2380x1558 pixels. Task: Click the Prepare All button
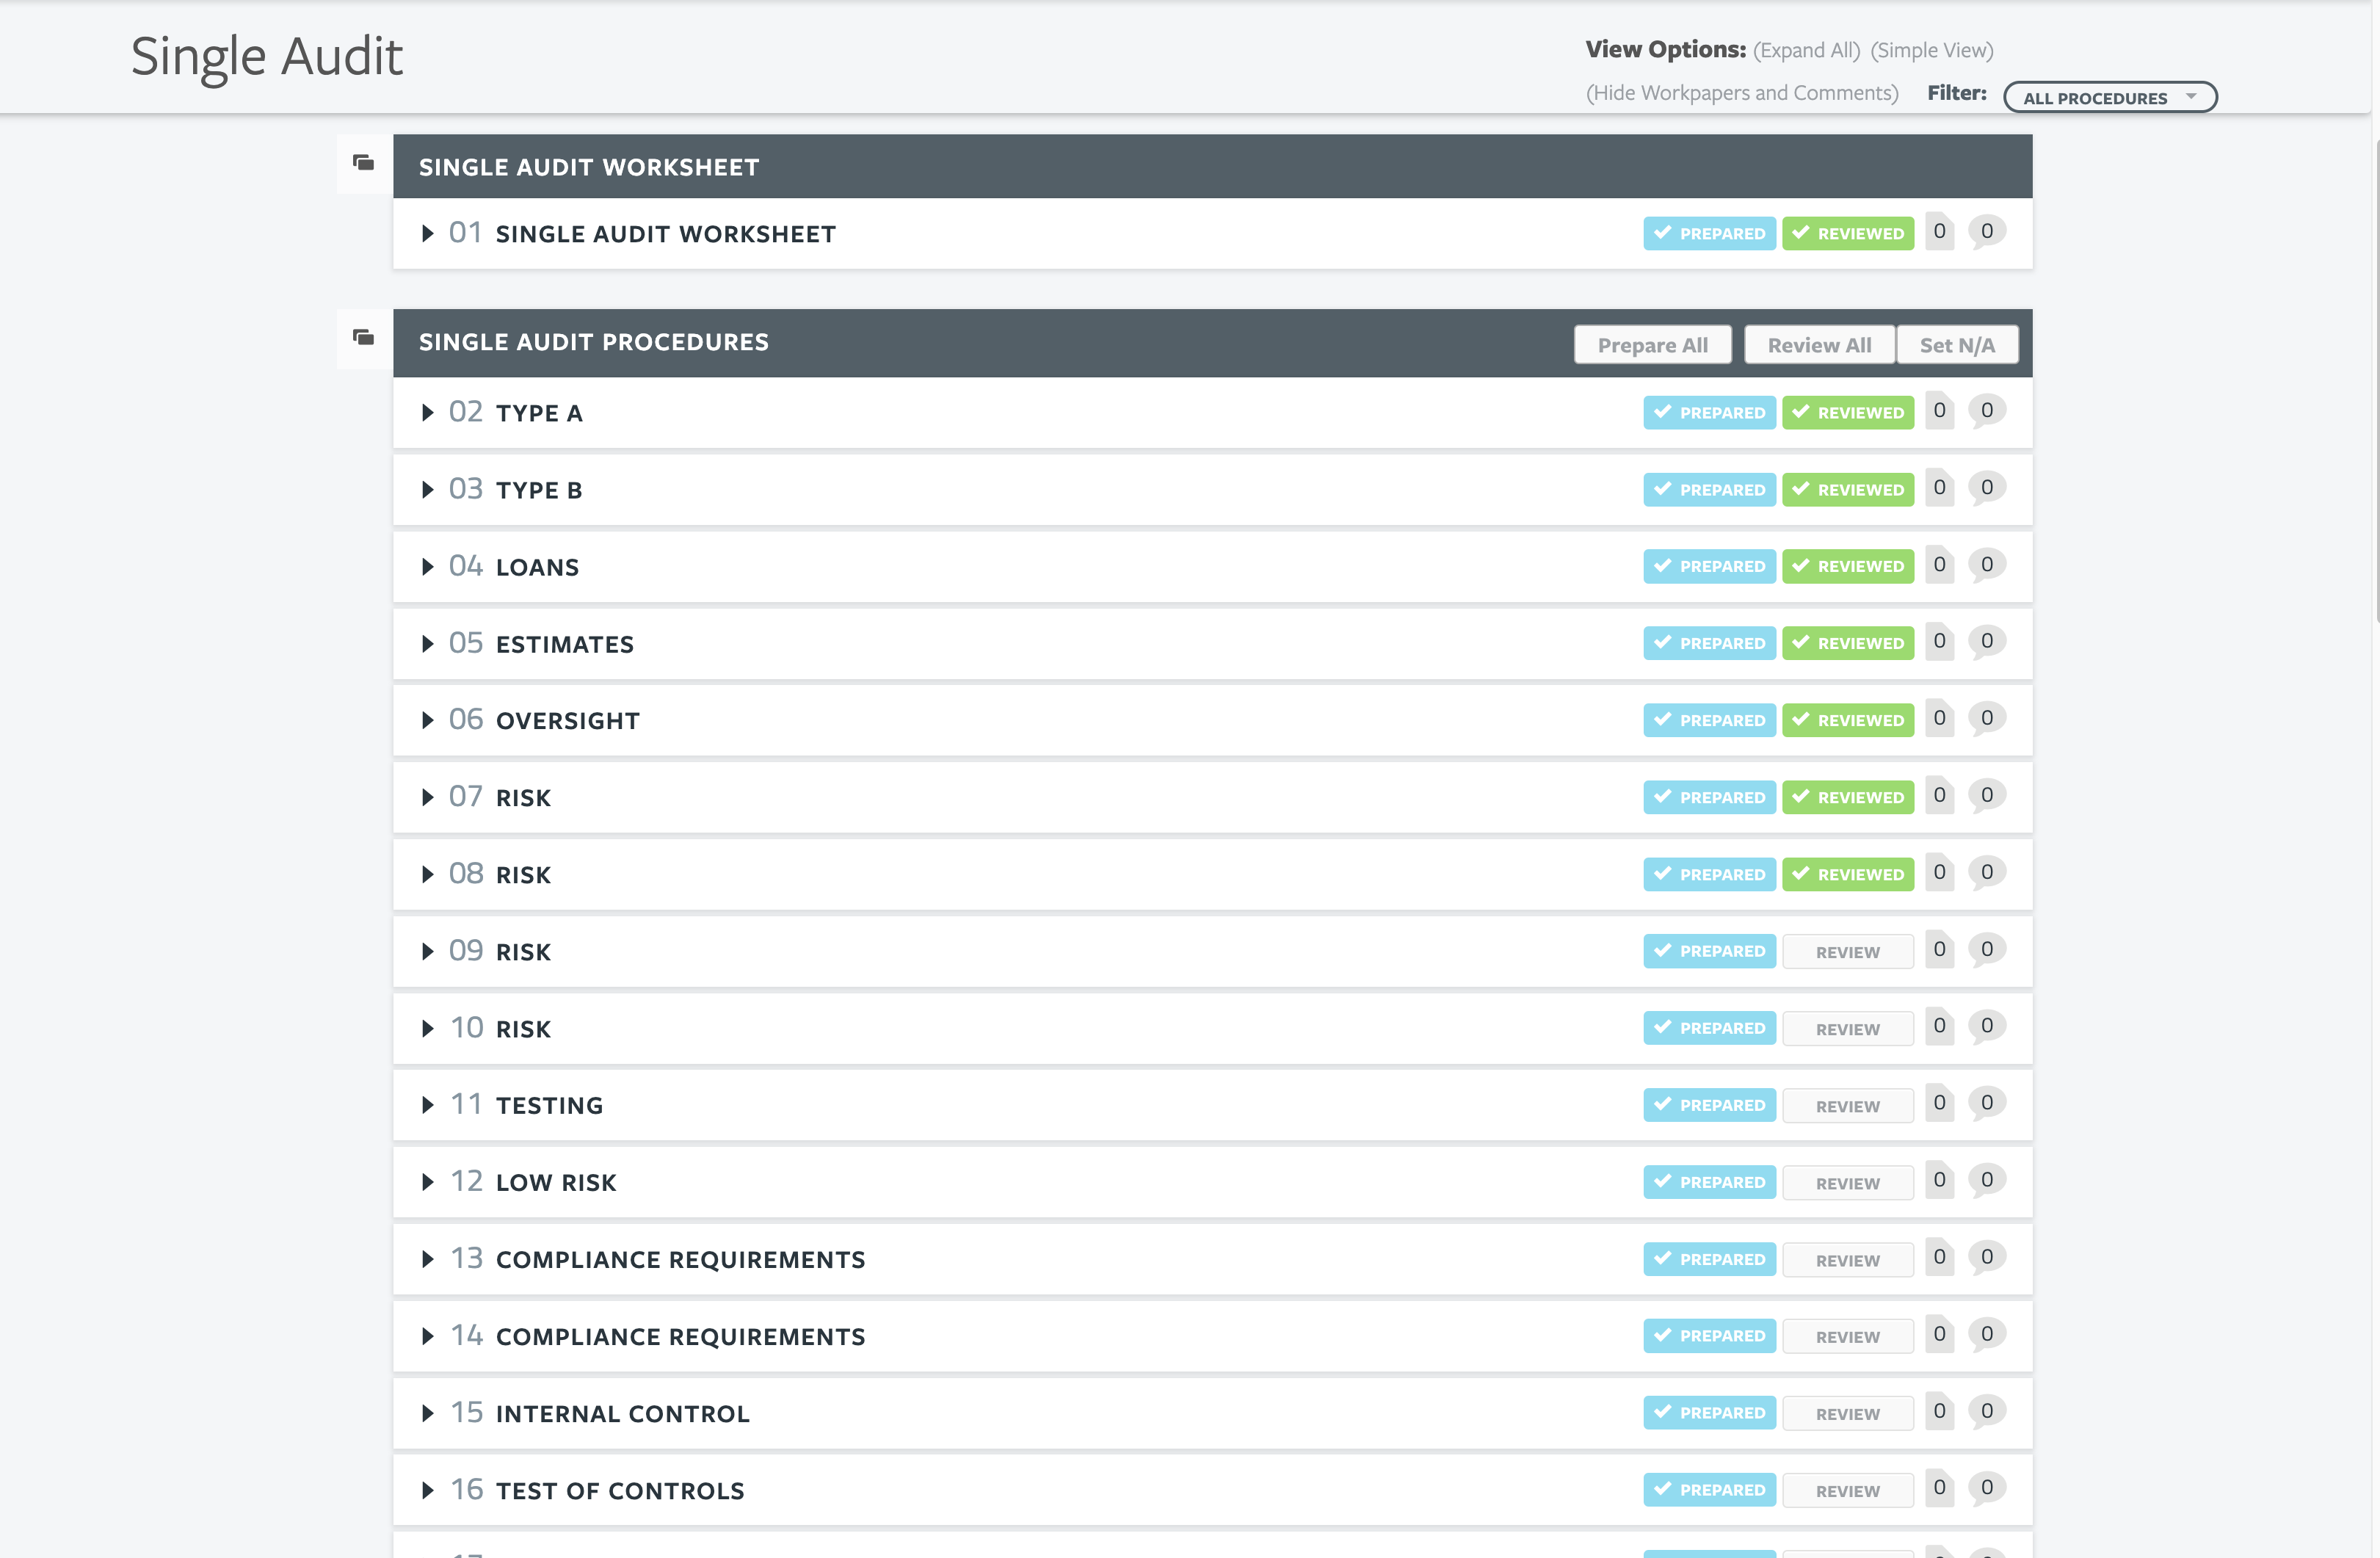[1652, 344]
